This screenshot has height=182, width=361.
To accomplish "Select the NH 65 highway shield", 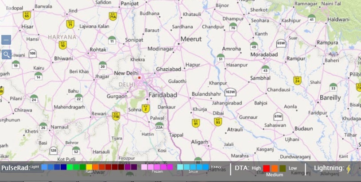I will [x=27, y=15].
